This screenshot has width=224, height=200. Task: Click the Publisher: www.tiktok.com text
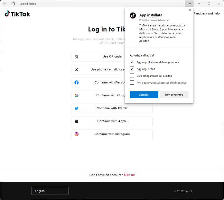[154, 20]
